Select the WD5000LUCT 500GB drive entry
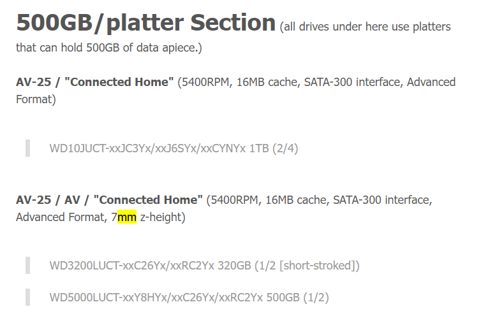This screenshot has width=481, height=323. pyautogui.click(x=189, y=298)
